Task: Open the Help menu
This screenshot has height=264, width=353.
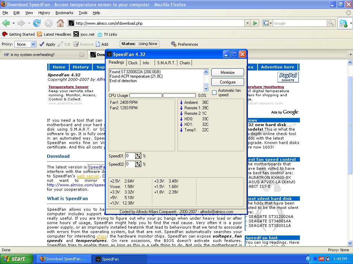Action: point(97,13)
